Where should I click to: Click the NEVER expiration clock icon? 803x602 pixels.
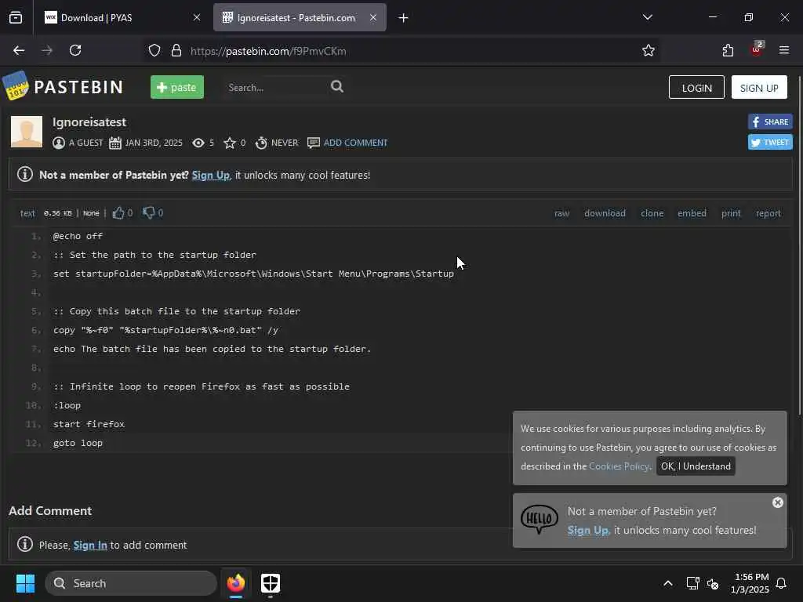coord(261,143)
